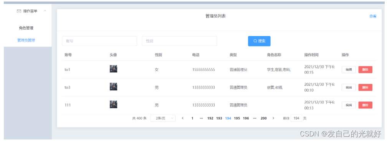387x141 pixels.
Task: Edit the to3 account row
Action: tap(349, 87)
